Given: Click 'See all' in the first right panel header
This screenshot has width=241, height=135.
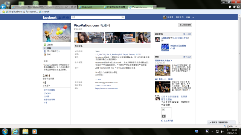Looking at the screenshot, I should click(x=187, y=34).
